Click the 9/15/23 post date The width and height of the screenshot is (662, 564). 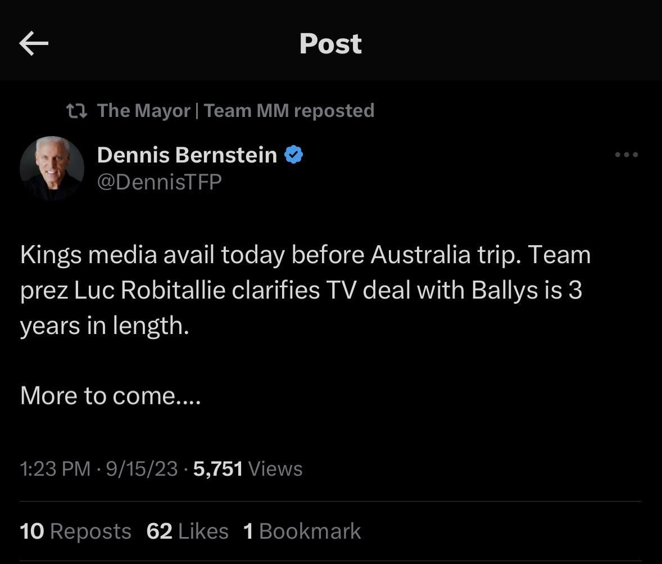(x=141, y=468)
